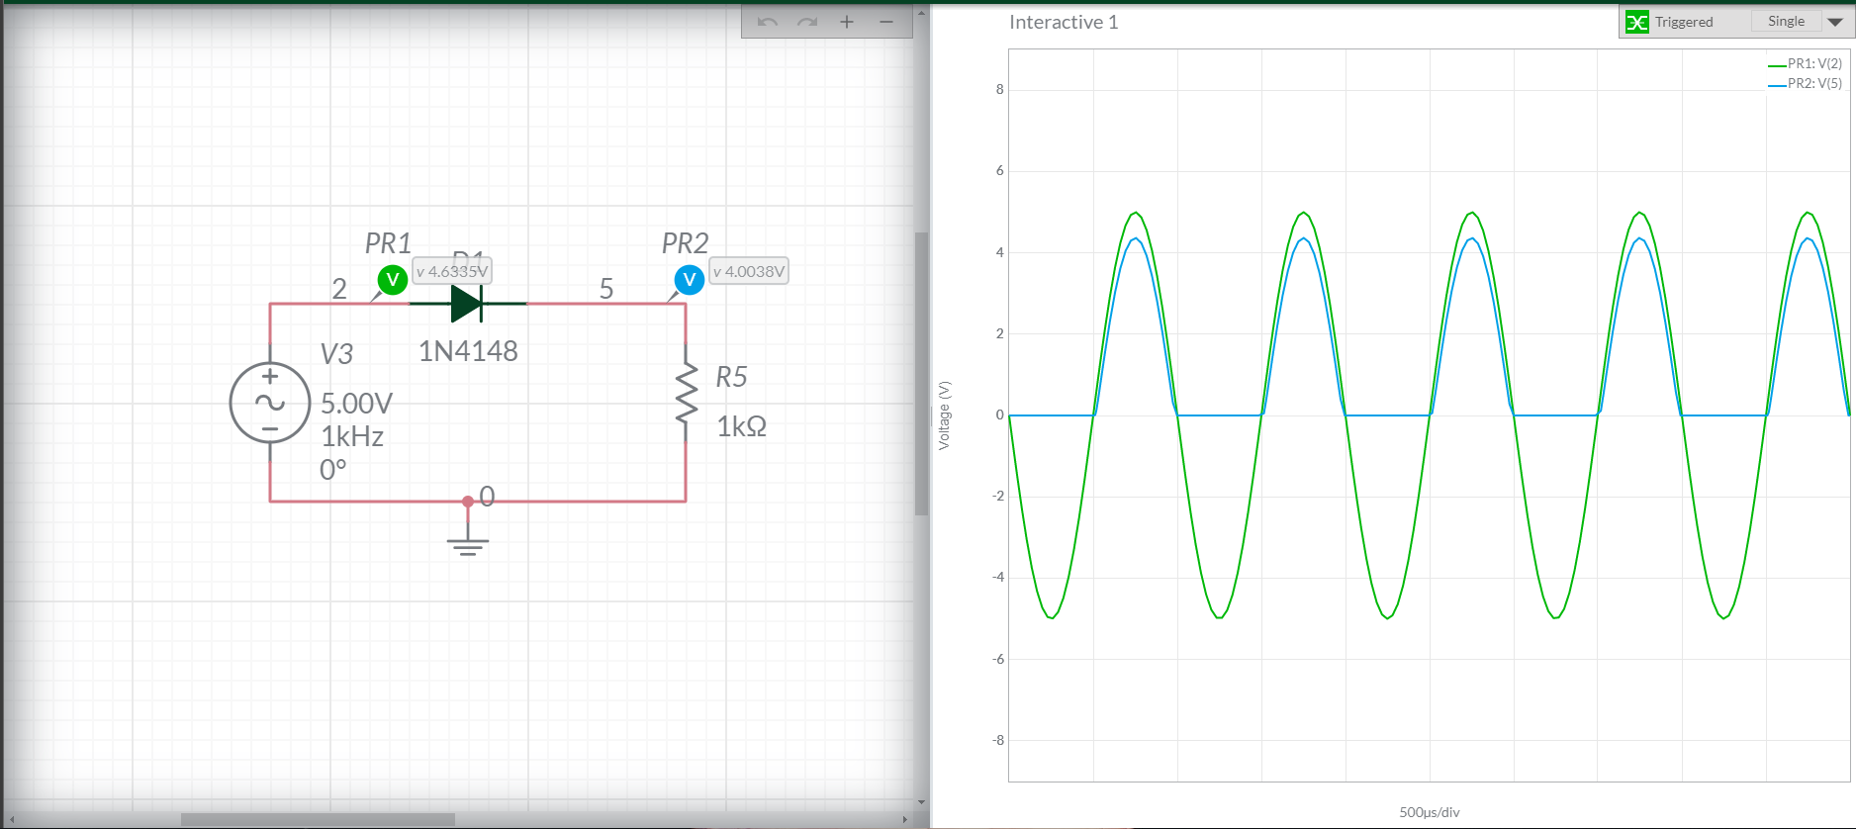
Task: Click the 1kHz source frequency value
Action: (352, 436)
